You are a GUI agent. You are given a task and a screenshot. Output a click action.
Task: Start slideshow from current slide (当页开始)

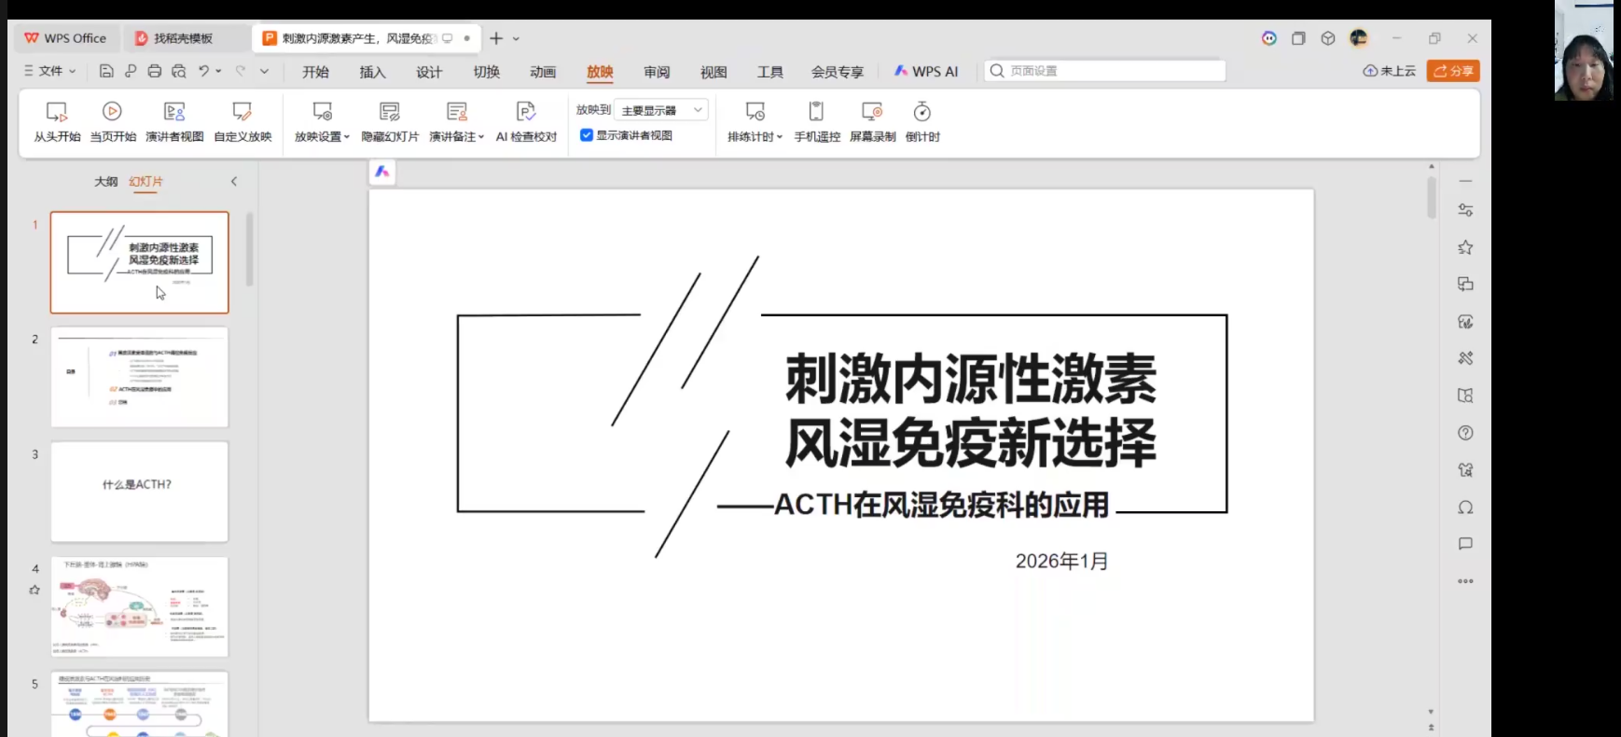(x=112, y=121)
